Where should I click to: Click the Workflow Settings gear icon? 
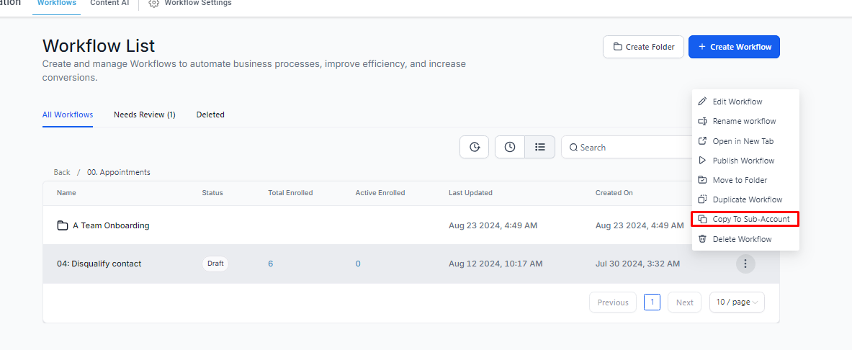coord(154,4)
